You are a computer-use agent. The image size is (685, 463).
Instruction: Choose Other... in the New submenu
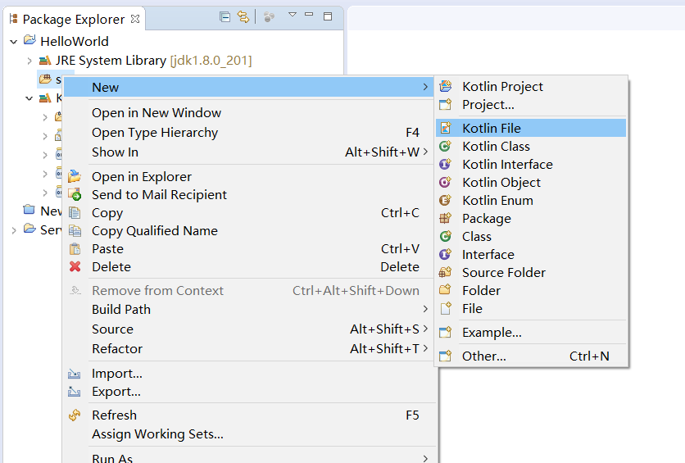(x=483, y=356)
